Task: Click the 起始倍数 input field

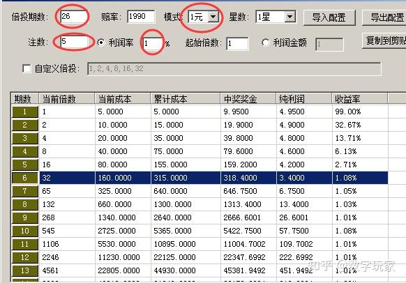Action: [x=237, y=43]
